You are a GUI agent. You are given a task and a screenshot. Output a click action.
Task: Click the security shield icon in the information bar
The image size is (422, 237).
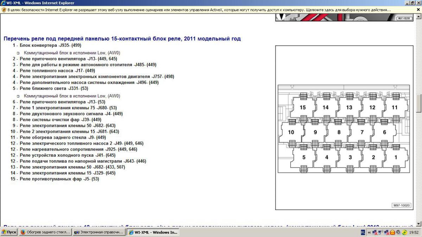pyautogui.click(x=4, y=10)
